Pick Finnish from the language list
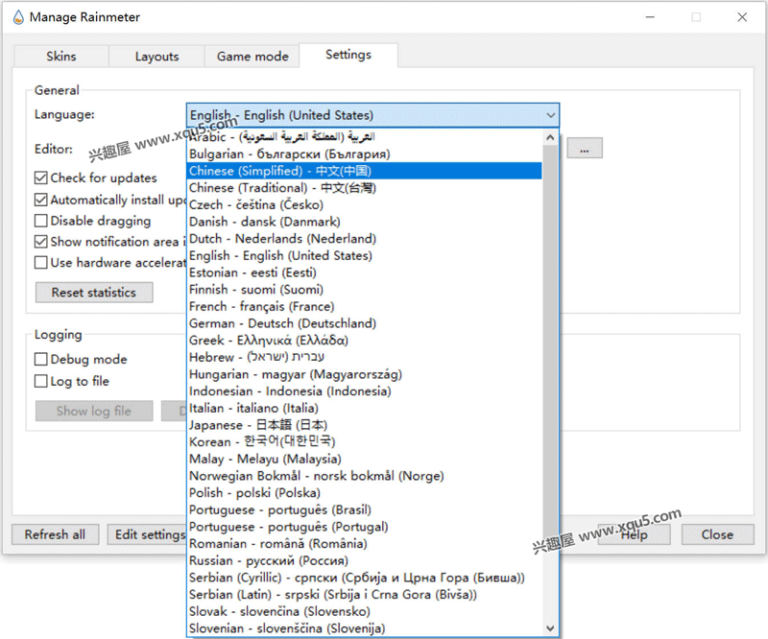 click(365, 290)
